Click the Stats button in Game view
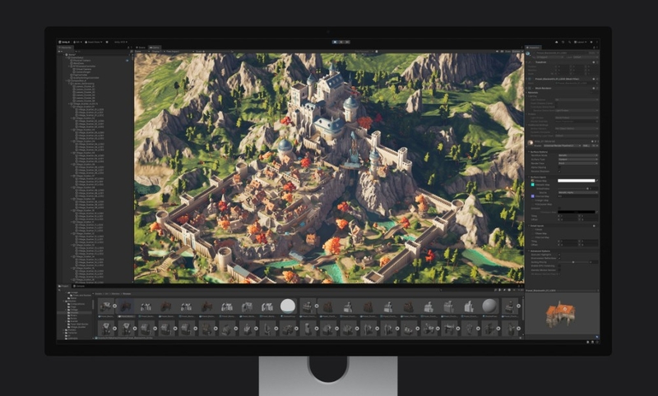Screen dimensions: 658x396 507,52
